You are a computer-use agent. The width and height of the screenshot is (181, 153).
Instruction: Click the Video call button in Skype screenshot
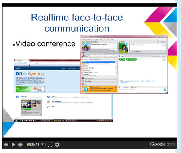tap(131, 59)
